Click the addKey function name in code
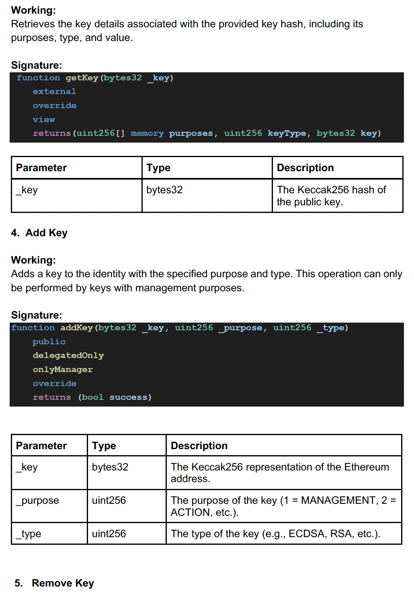This screenshot has width=414, height=597. pos(76,328)
